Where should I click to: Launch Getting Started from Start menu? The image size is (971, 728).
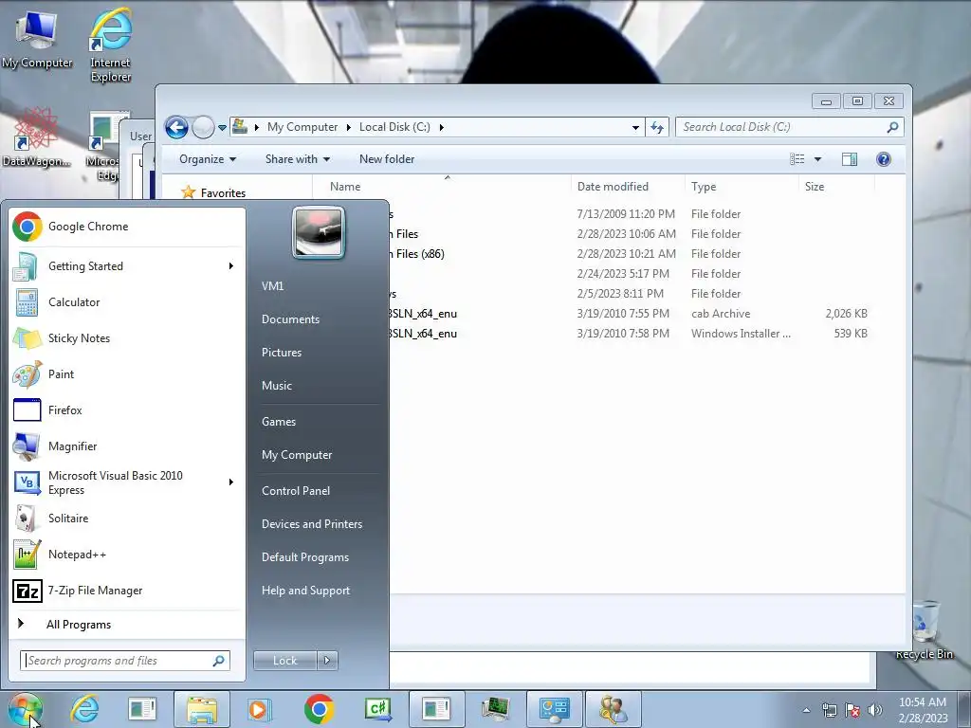click(x=127, y=266)
